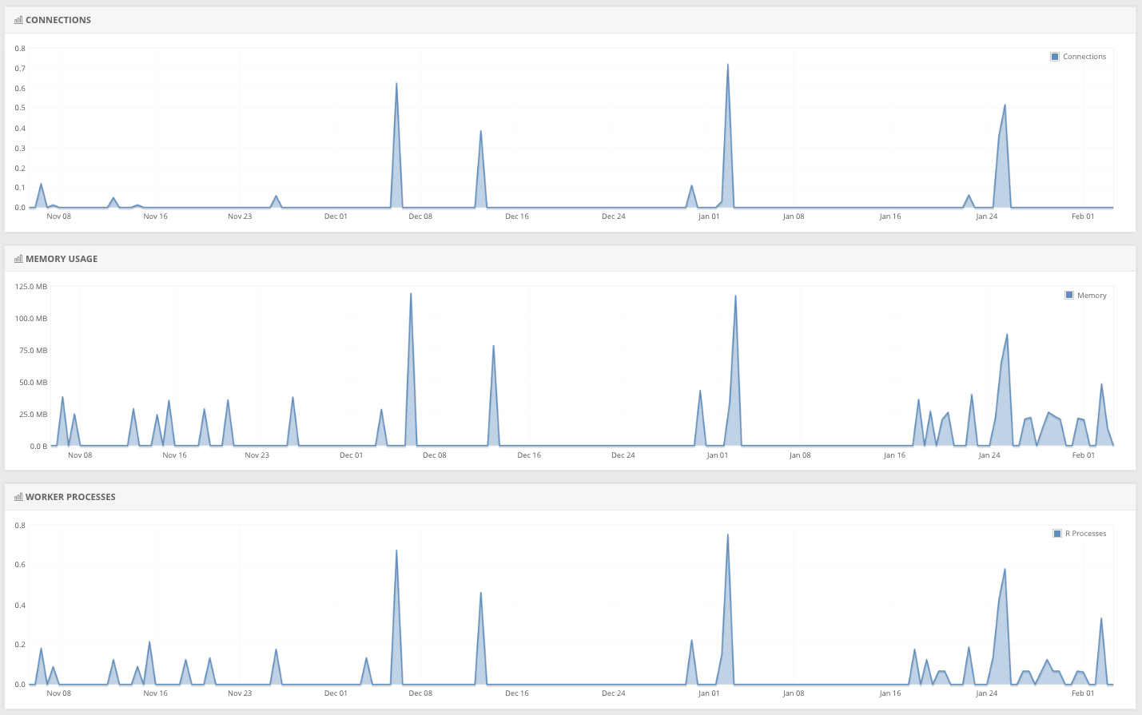Click the Jan 08 label on Worker Processes axis

(794, 693)
